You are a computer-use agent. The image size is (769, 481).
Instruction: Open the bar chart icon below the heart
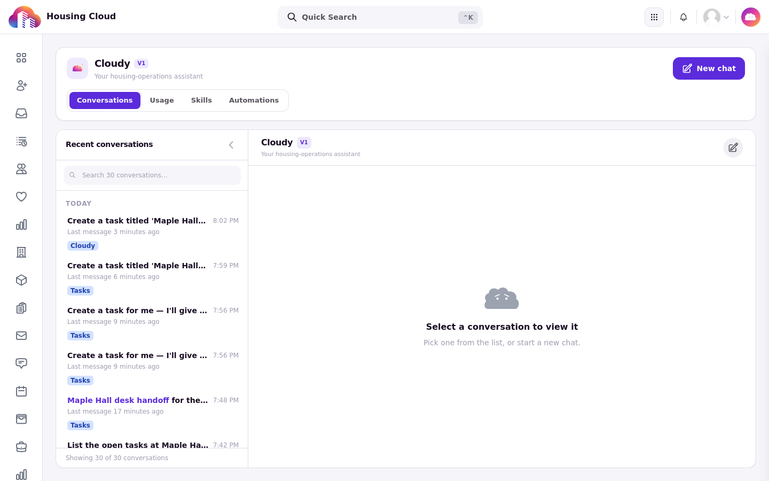point(21,224)
